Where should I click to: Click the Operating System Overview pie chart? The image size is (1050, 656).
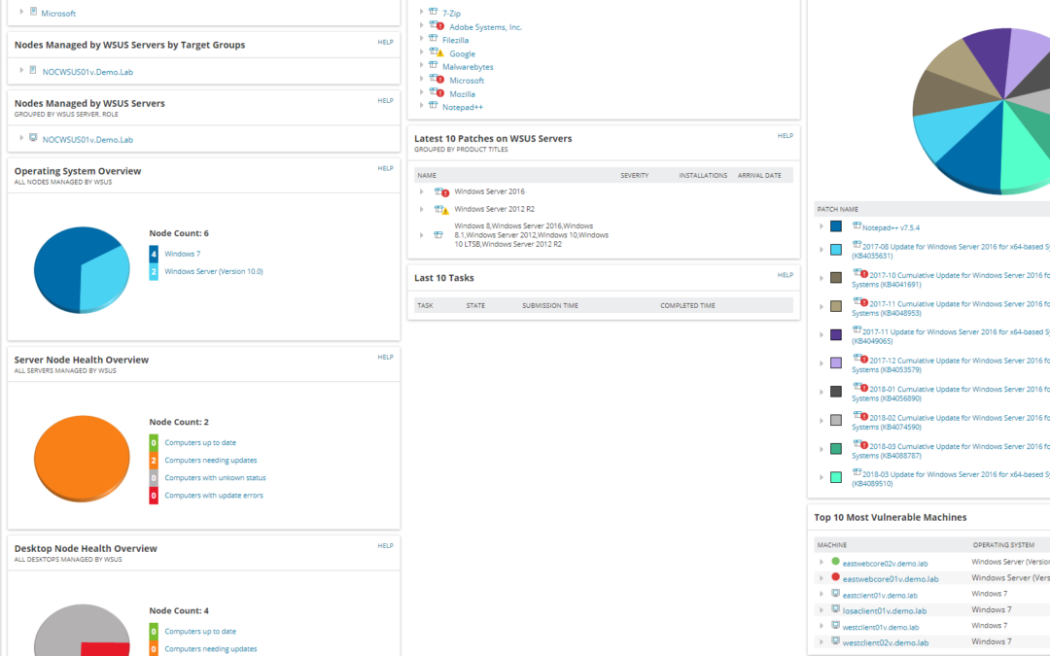coord(82,269)
